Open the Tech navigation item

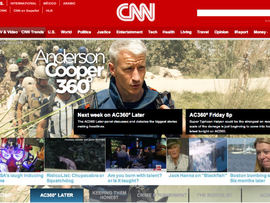click(153, 32)
